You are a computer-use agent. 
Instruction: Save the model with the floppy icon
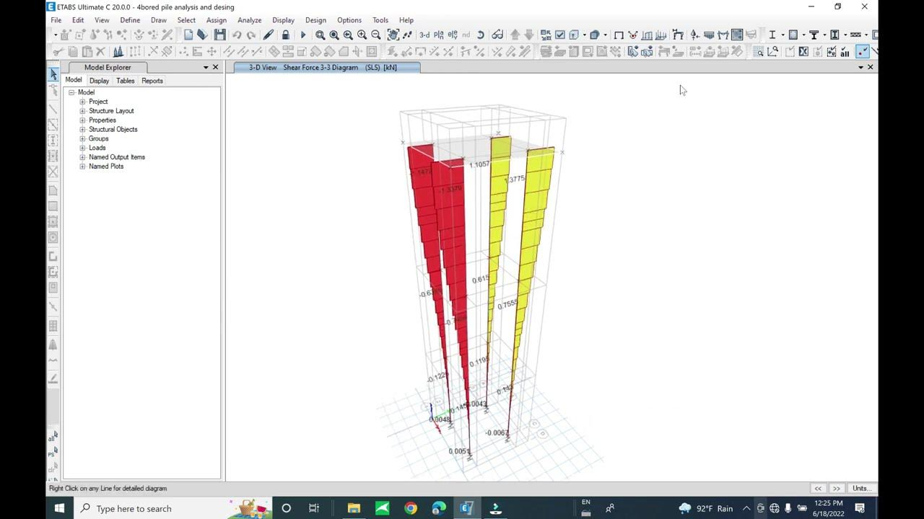219,35
